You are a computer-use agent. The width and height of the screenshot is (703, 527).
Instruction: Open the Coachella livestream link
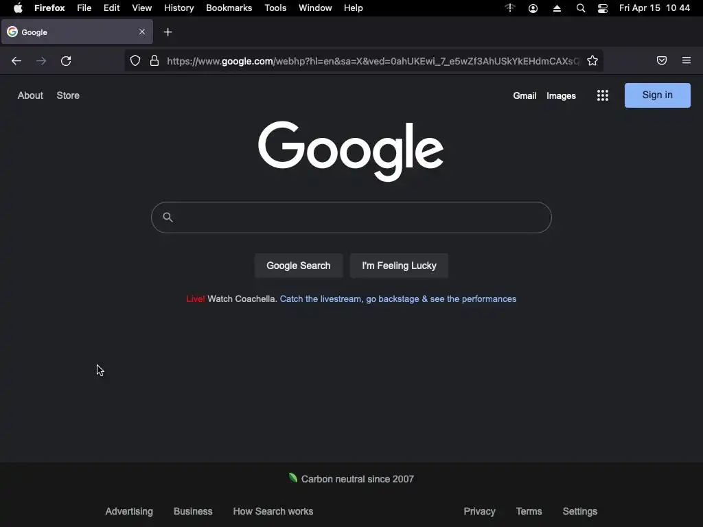398,299
